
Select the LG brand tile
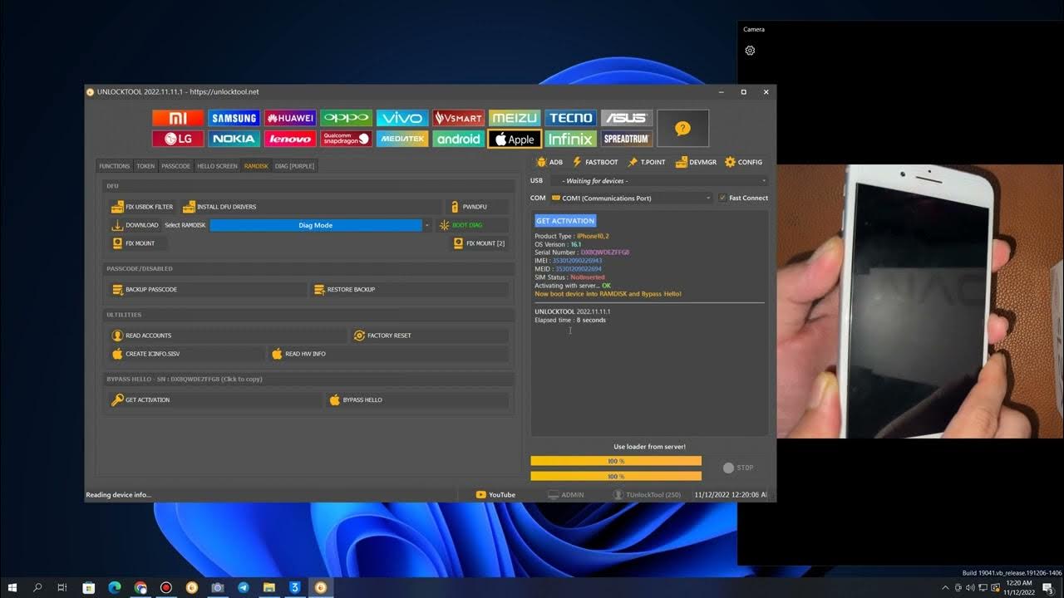coord(178,139)
